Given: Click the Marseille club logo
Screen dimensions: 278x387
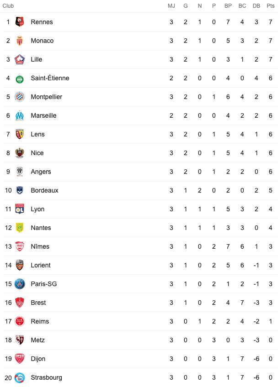Looking at the screenshot, I should 20,115.
